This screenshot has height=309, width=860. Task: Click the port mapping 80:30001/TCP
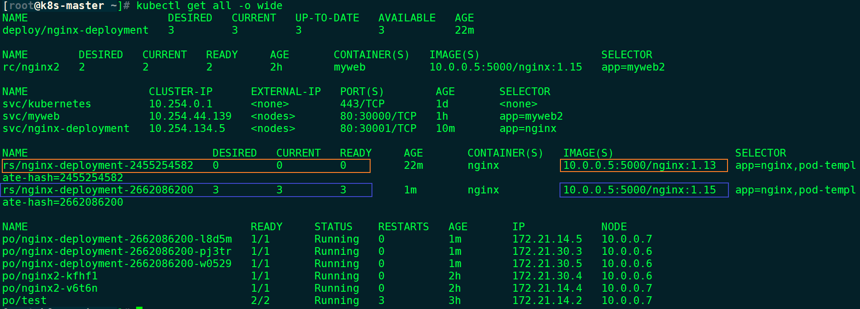[378, 129]
